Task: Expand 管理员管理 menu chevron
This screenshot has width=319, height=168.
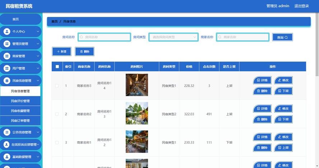Action: [x=38, y=44]
